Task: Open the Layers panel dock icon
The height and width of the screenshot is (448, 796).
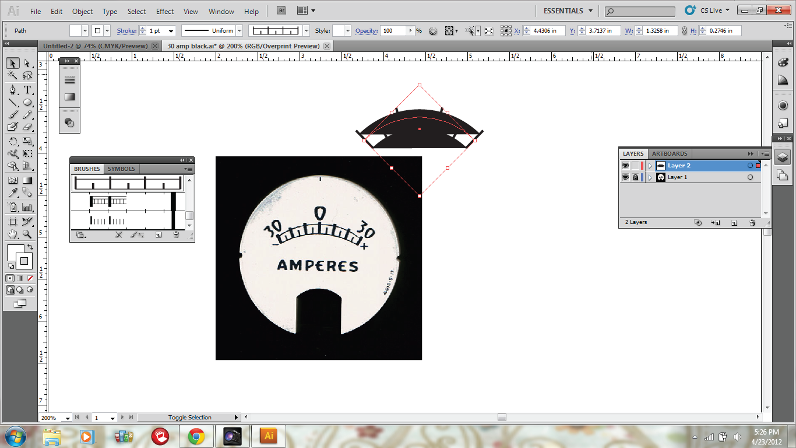Action: 782,157
